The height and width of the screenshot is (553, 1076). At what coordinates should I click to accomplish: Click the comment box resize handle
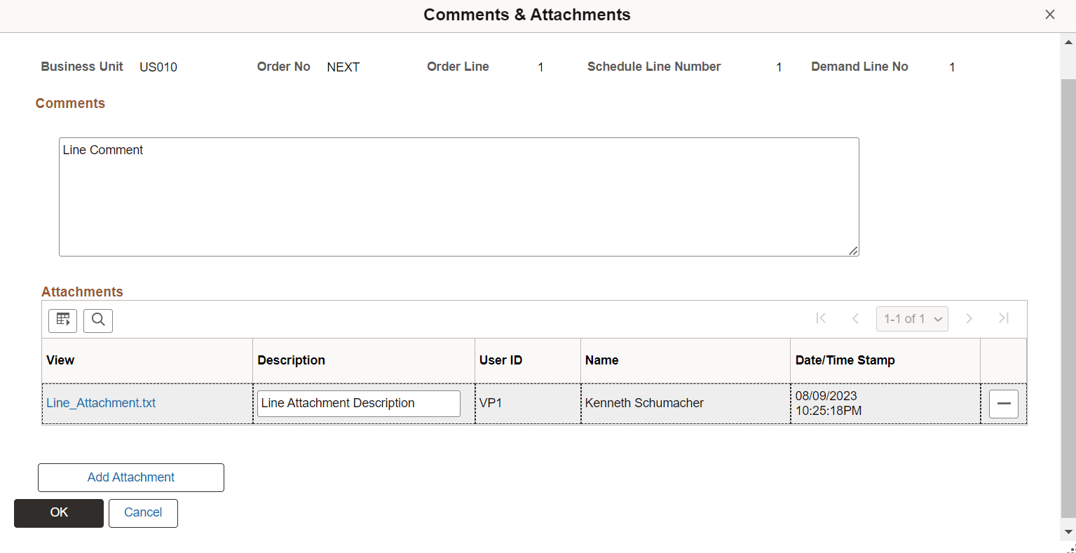tap(854, 250)
